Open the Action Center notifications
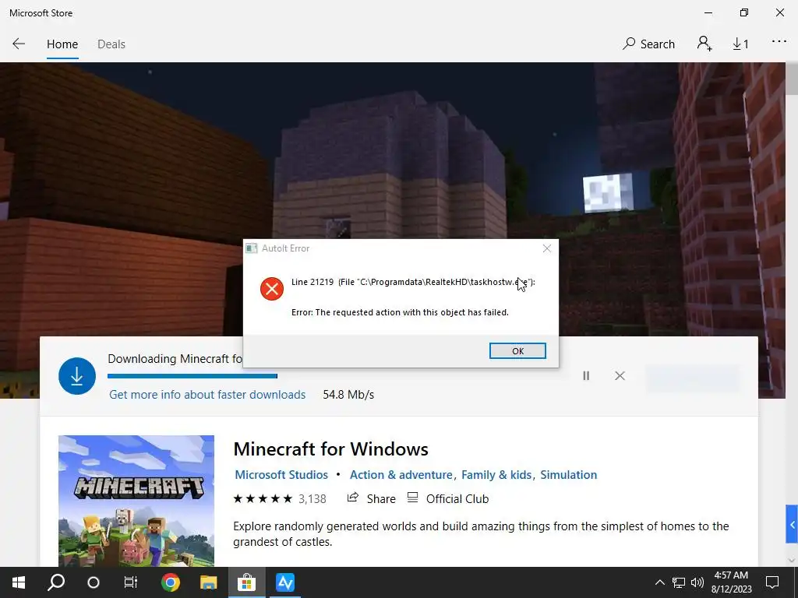 pos(772,582)
